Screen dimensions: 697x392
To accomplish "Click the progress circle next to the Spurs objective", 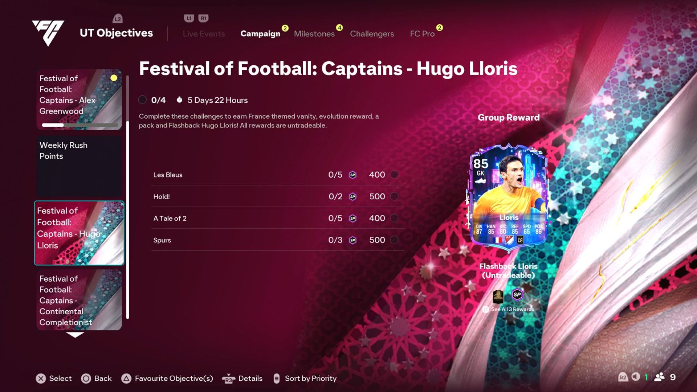I will [395, 240].
